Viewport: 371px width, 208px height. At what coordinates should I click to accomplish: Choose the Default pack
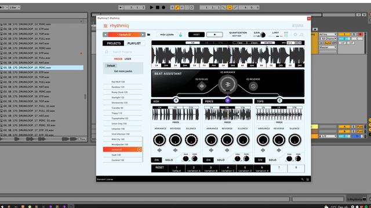111,66
